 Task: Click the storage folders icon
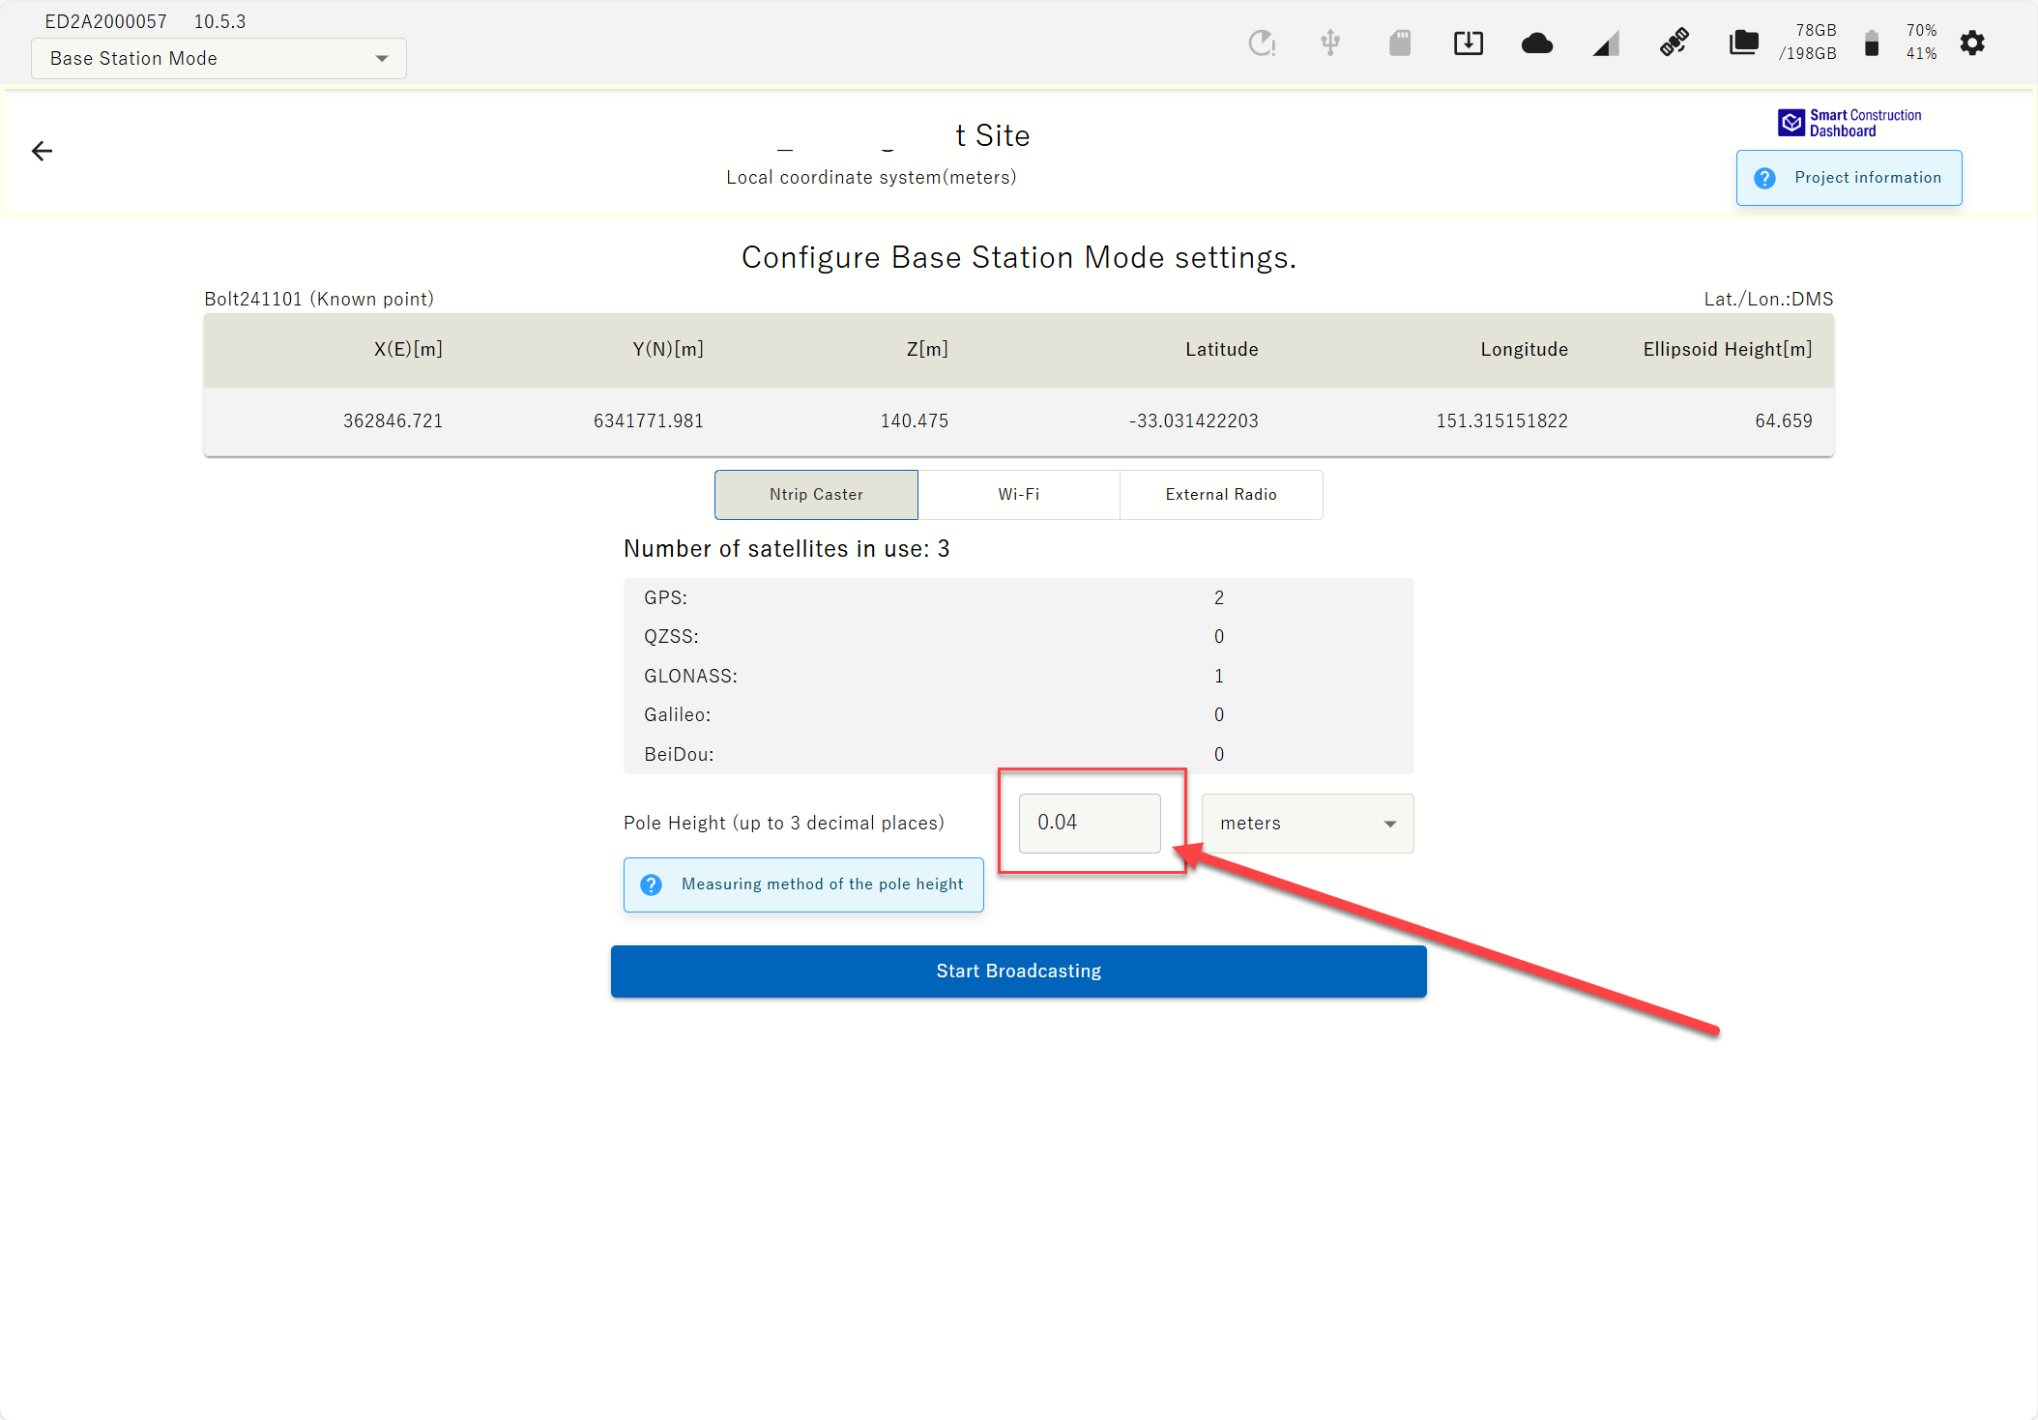[x=1744, y=43]
